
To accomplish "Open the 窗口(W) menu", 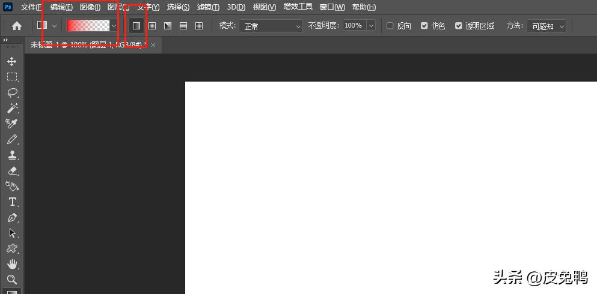I will pyautogui.click(x=332, y=7).
